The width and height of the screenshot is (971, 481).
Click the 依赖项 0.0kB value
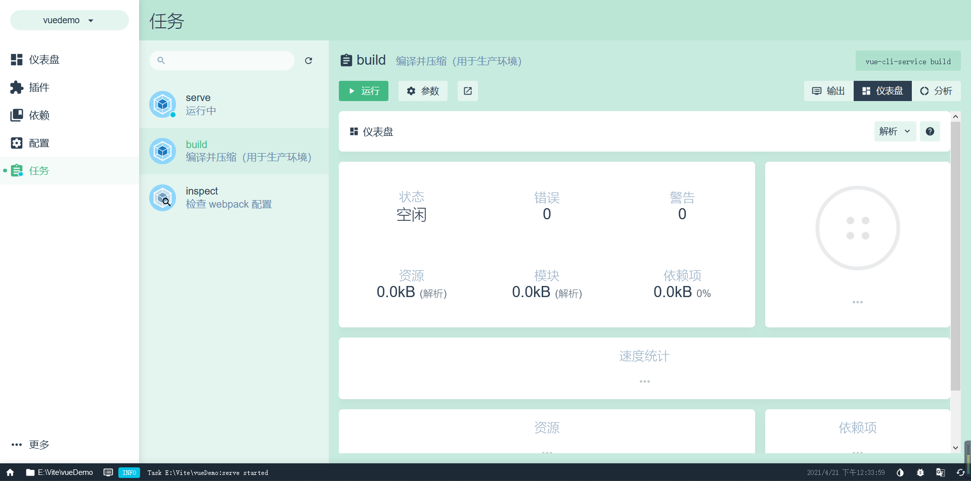tap(682, 292)
